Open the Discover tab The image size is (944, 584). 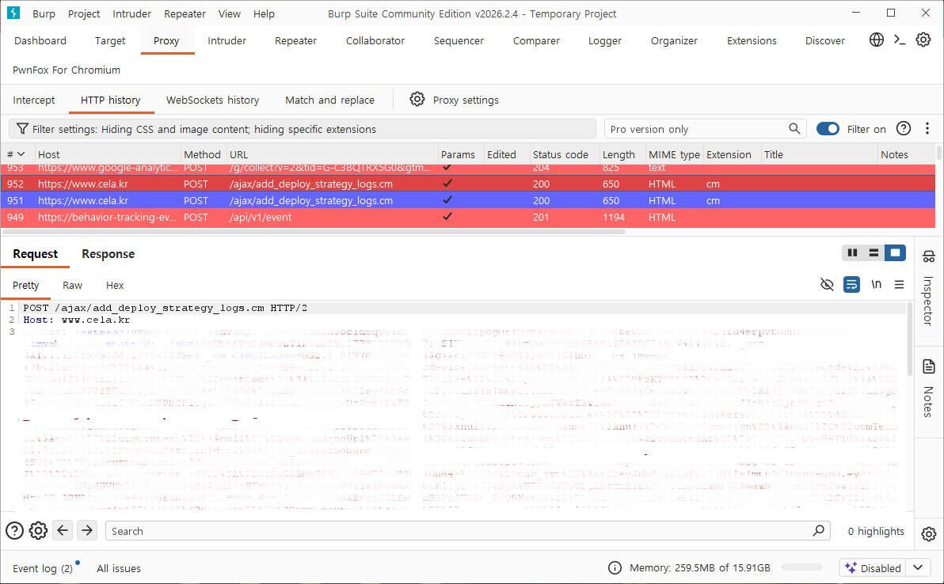825,40
